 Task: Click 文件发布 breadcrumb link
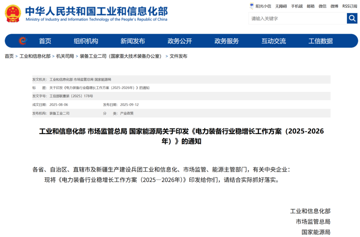(178, 56)
